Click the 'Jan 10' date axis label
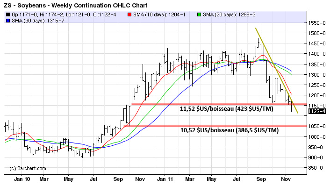Screen dimensions: 330x186 22,179
